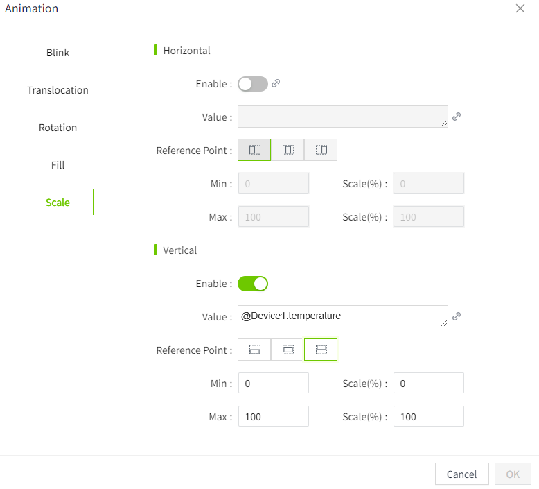
Task: Click the Vertical Value field with @Device1.temperature
Action: pos(342,316)
